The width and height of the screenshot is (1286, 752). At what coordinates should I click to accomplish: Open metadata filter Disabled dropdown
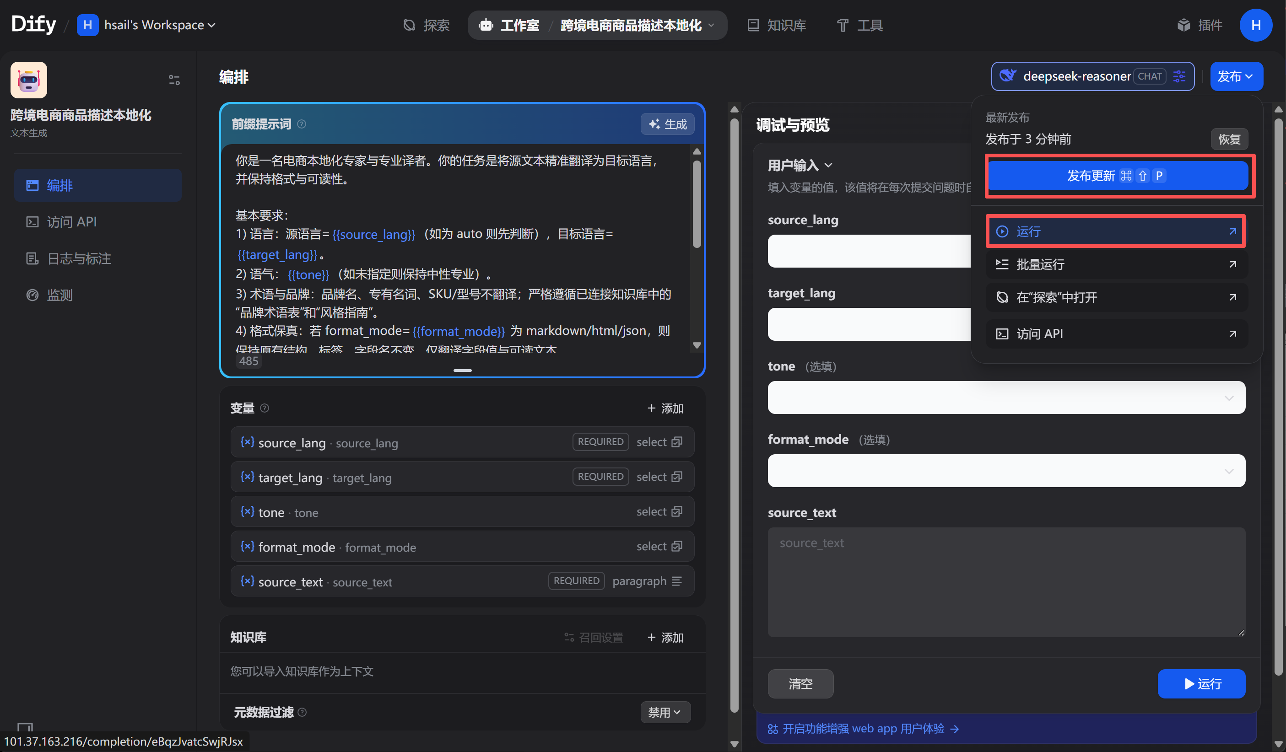click(x=665, y=712)
